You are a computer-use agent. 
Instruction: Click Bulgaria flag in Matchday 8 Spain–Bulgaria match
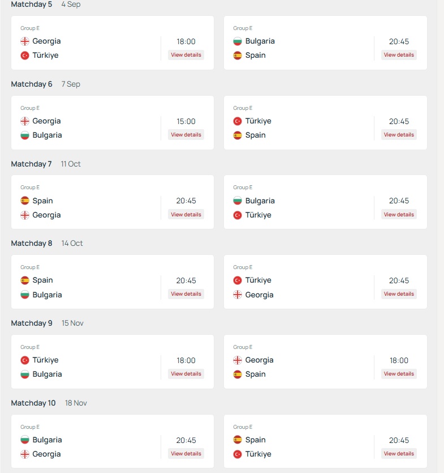click(x=25, y=295)
